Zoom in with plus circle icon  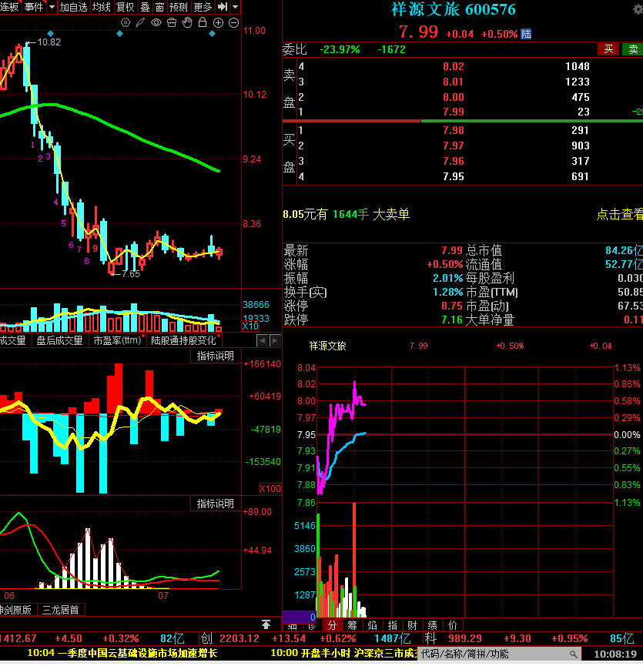tap(218, 23)
